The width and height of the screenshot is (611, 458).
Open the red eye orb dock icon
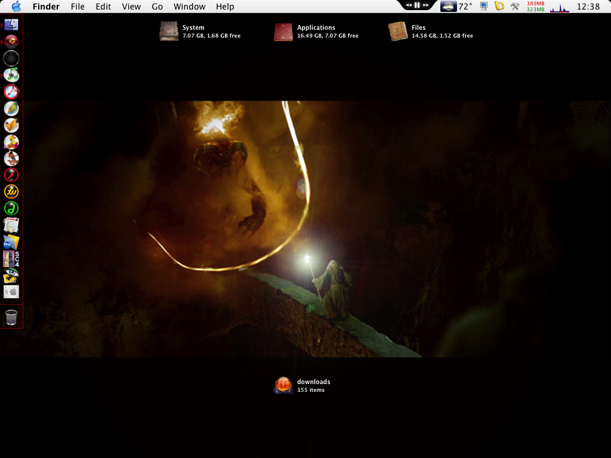point(11,41)
